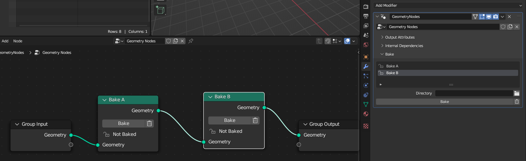
Task: Open the Add Modifier dropdown
Action: pos(448,5)
